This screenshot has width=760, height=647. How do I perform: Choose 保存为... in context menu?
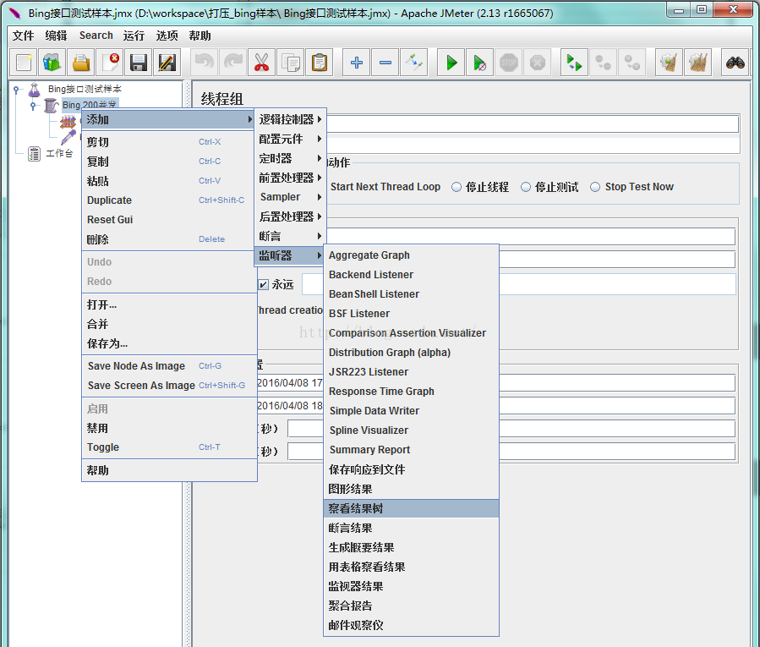[x=169, y=344]
